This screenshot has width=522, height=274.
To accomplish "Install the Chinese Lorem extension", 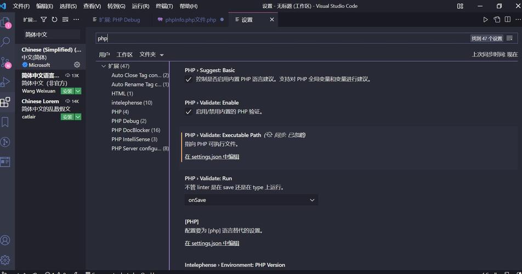I will 67,117.
